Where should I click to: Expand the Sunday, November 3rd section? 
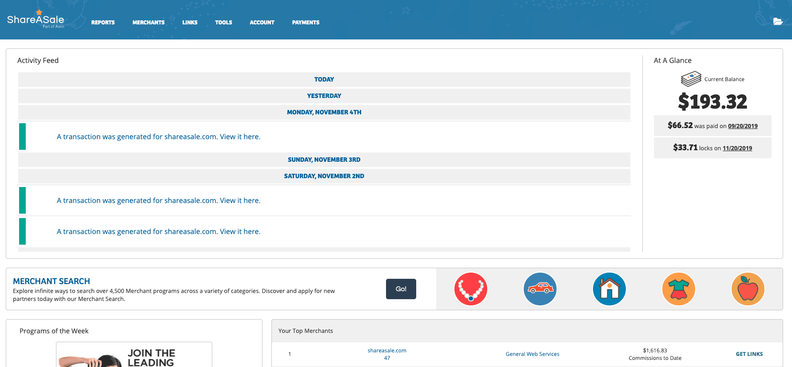[x=324, y=160]
